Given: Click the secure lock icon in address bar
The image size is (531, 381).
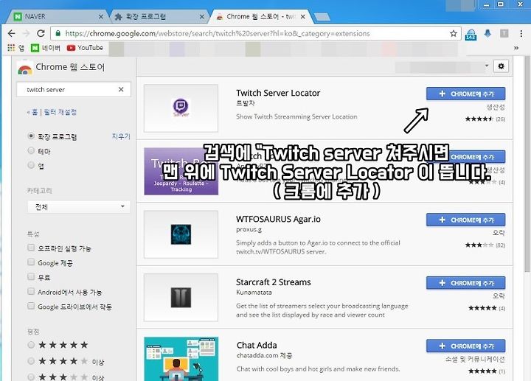Looking at the screenshot, I should click(58, 33).
